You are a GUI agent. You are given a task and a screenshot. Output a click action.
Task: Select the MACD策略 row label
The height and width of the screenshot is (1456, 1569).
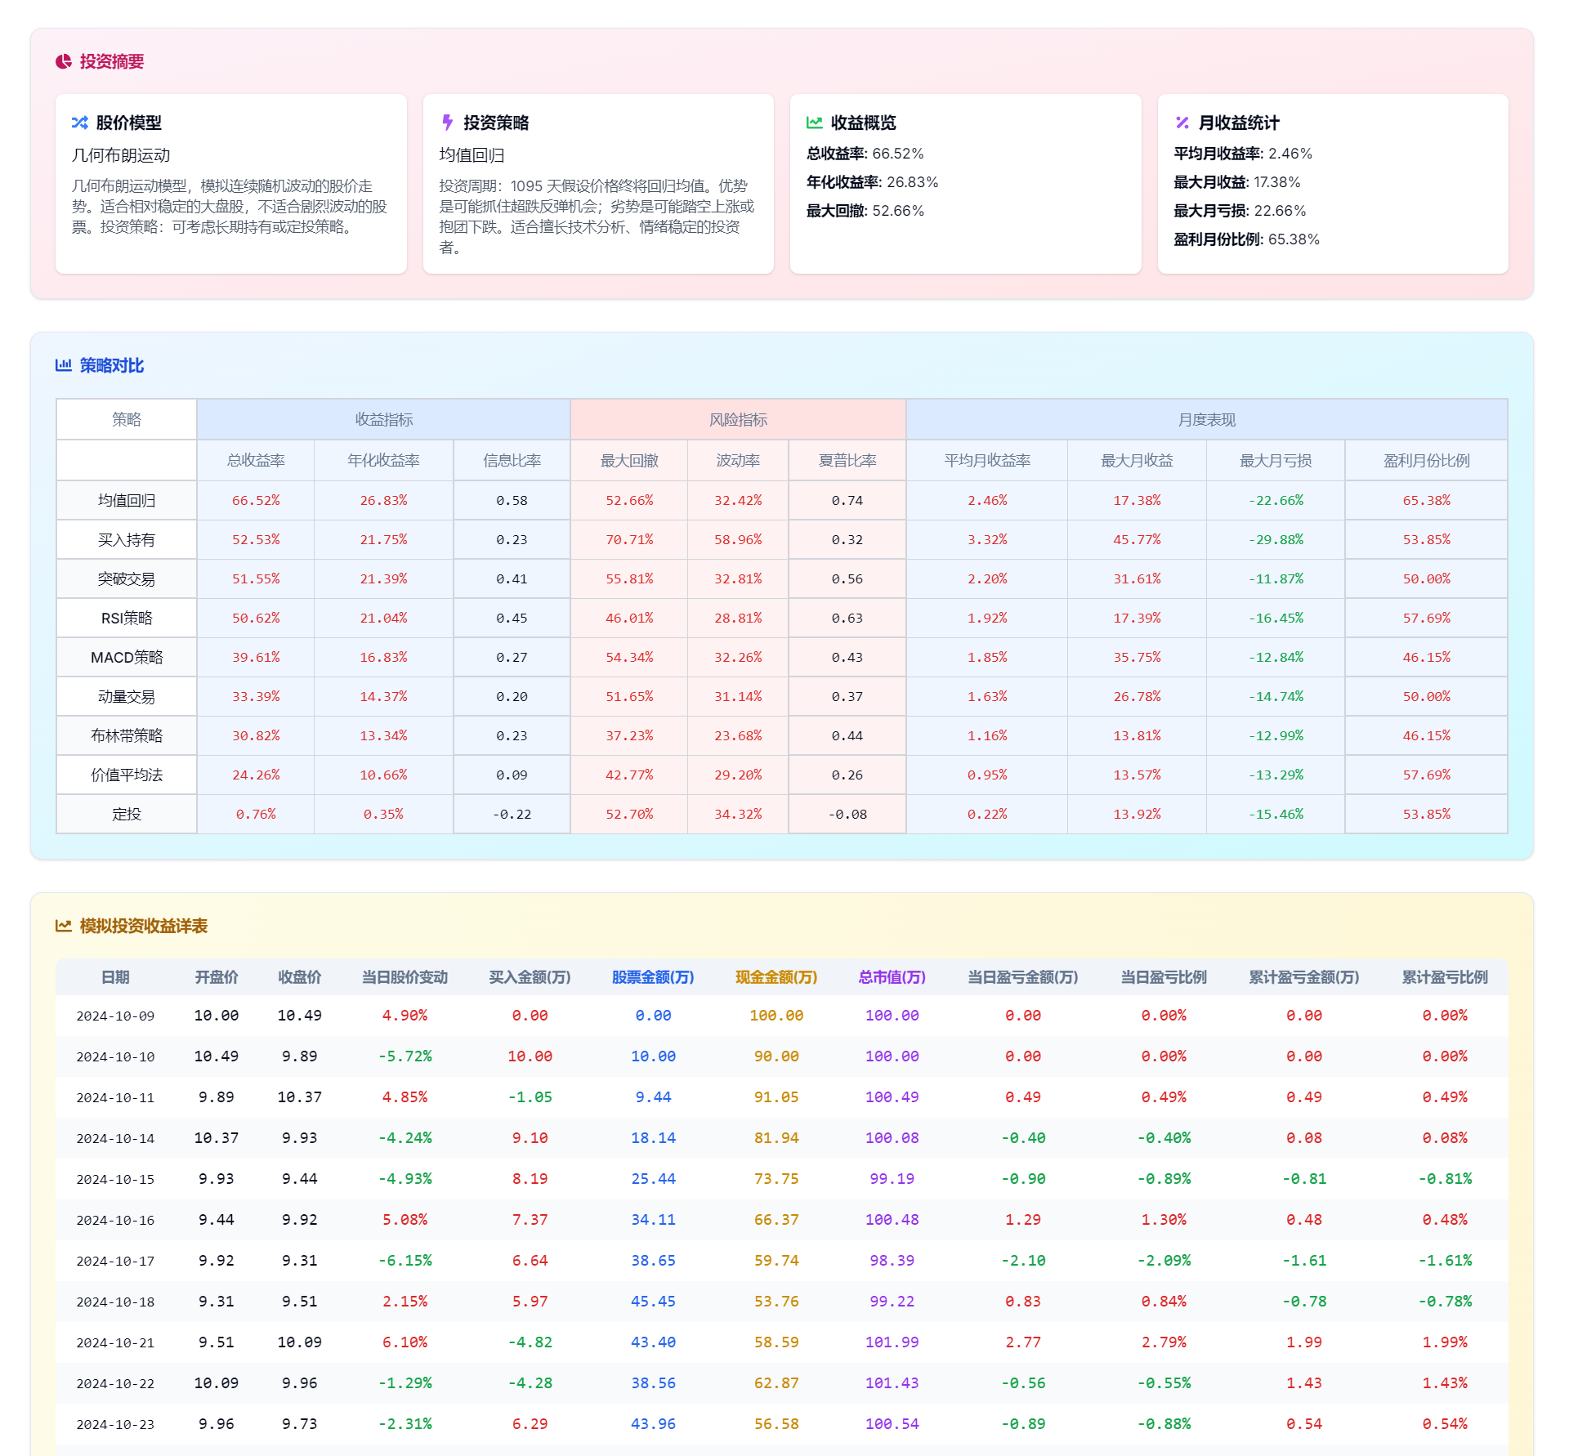point(127,657)
